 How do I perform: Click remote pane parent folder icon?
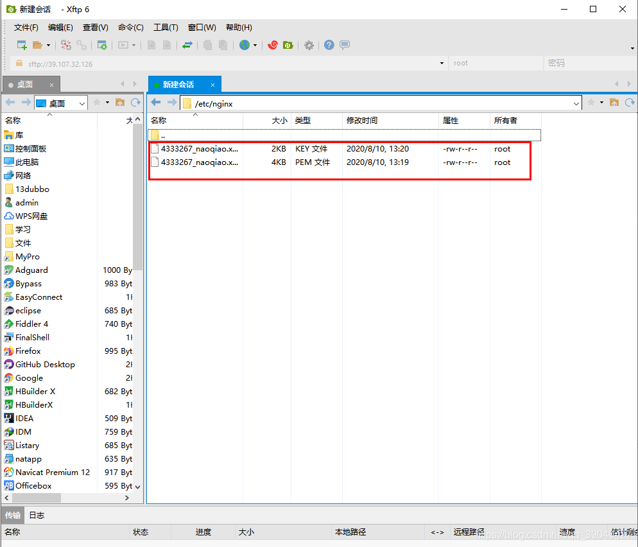click(x=614, y=102)
